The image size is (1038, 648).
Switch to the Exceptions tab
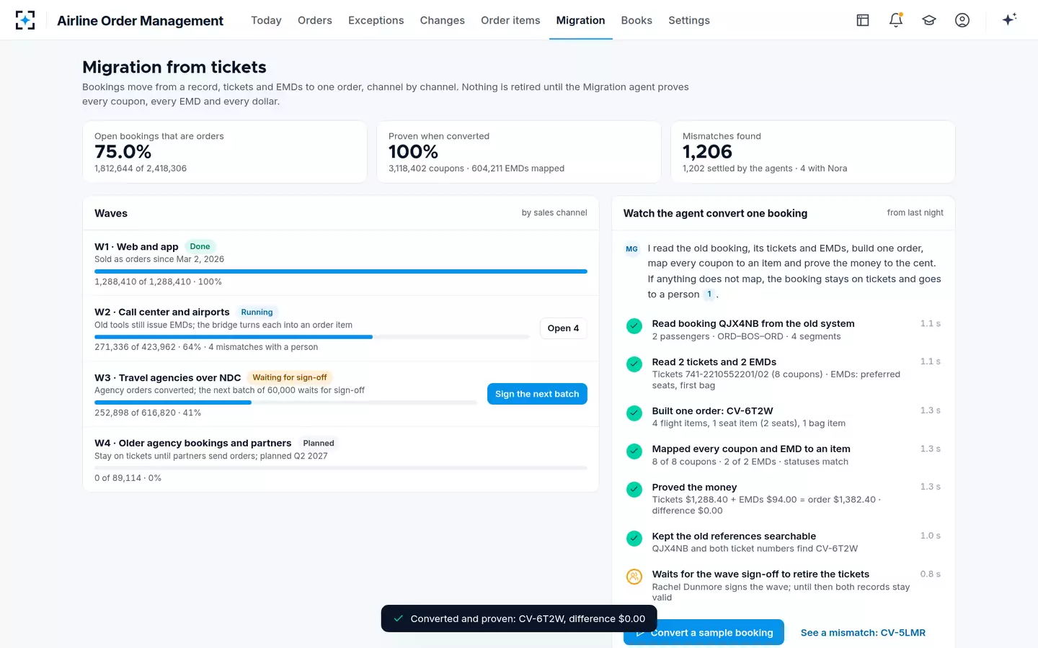[376, 20]
